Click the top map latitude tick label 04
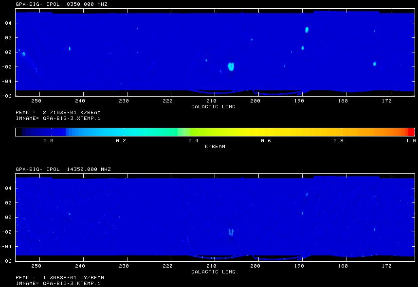 8,23
